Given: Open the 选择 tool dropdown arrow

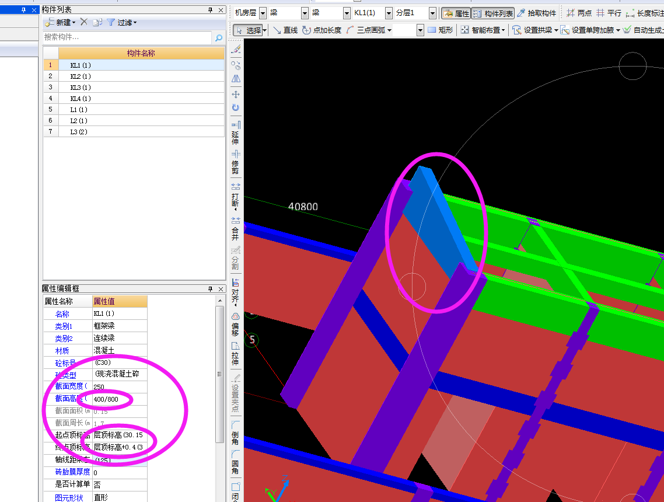Looking at the screenshot, I should coord(265,30).
